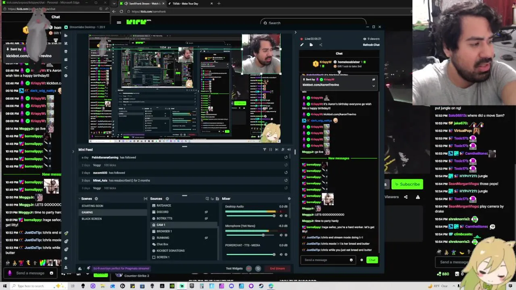Select the BROWSER 1 source
The image size is (516, 290).
(183, 231)
